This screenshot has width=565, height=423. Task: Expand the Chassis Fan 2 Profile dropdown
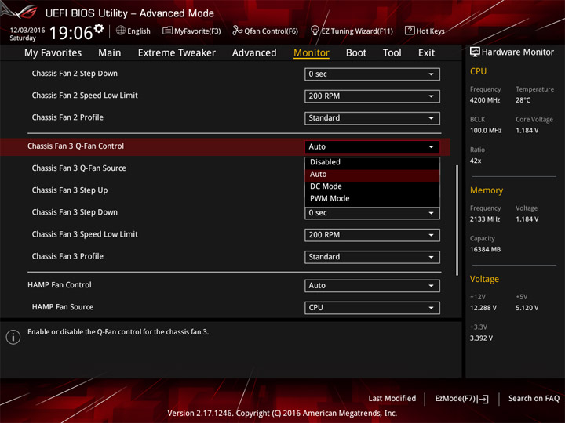372,118
